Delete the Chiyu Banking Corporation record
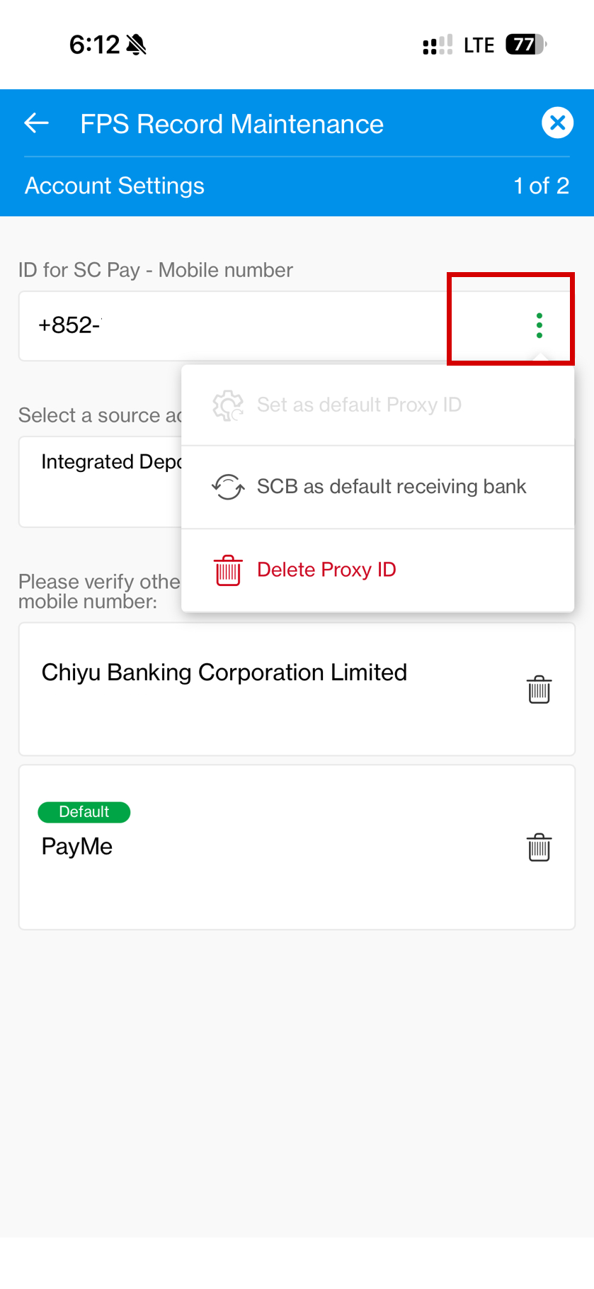The width and height of the screenshot is (594, 1289). tap(539, 689)
